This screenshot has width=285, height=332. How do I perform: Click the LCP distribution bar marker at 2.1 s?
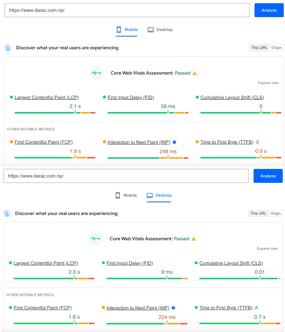click(75, 112)
